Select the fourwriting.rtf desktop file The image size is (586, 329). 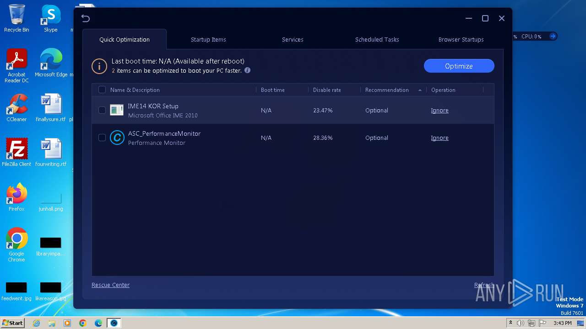click(x=51, y=153)
